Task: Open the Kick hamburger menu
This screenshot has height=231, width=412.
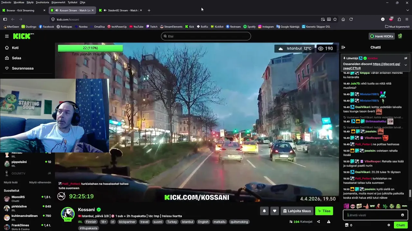Action: click(x=7, y=36)
